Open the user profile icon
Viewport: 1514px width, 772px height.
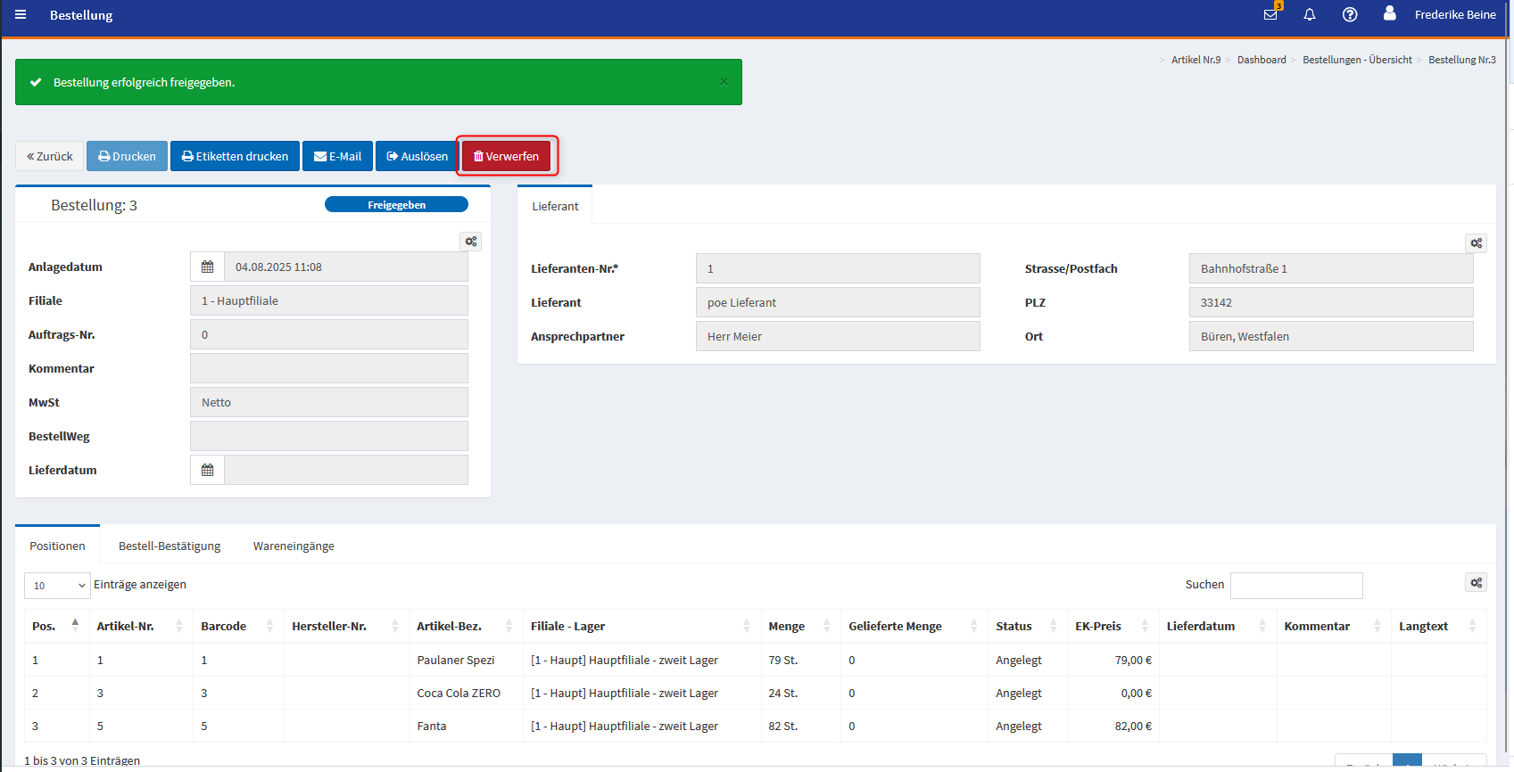[1389, 13]
